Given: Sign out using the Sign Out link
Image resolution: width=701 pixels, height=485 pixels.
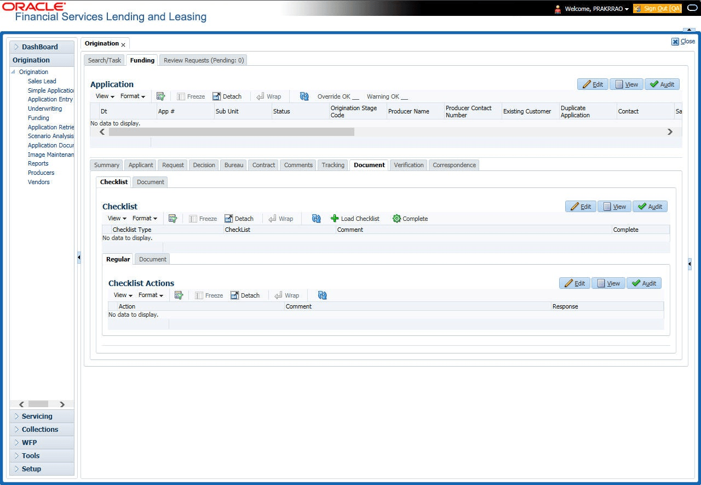Looking at the screenshot, I should pos(657,9).
